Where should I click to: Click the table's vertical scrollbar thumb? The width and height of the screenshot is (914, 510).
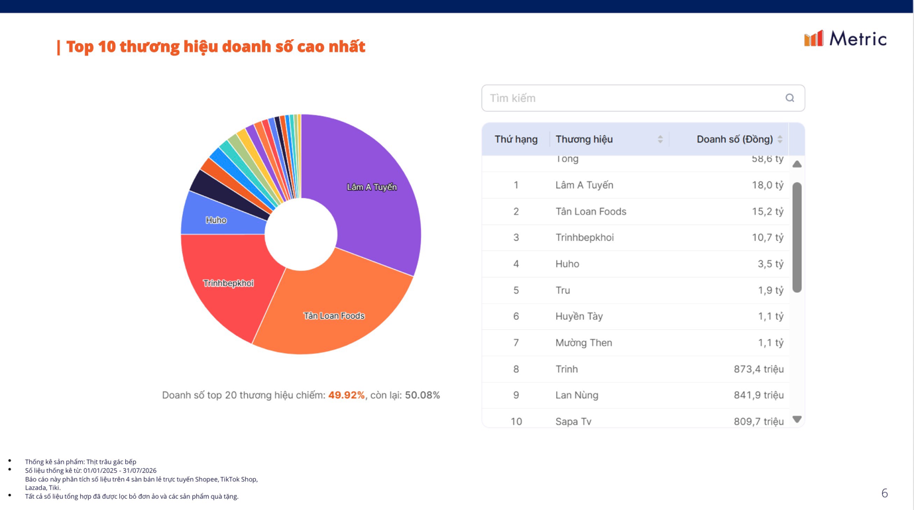click(x=797, y=237)
